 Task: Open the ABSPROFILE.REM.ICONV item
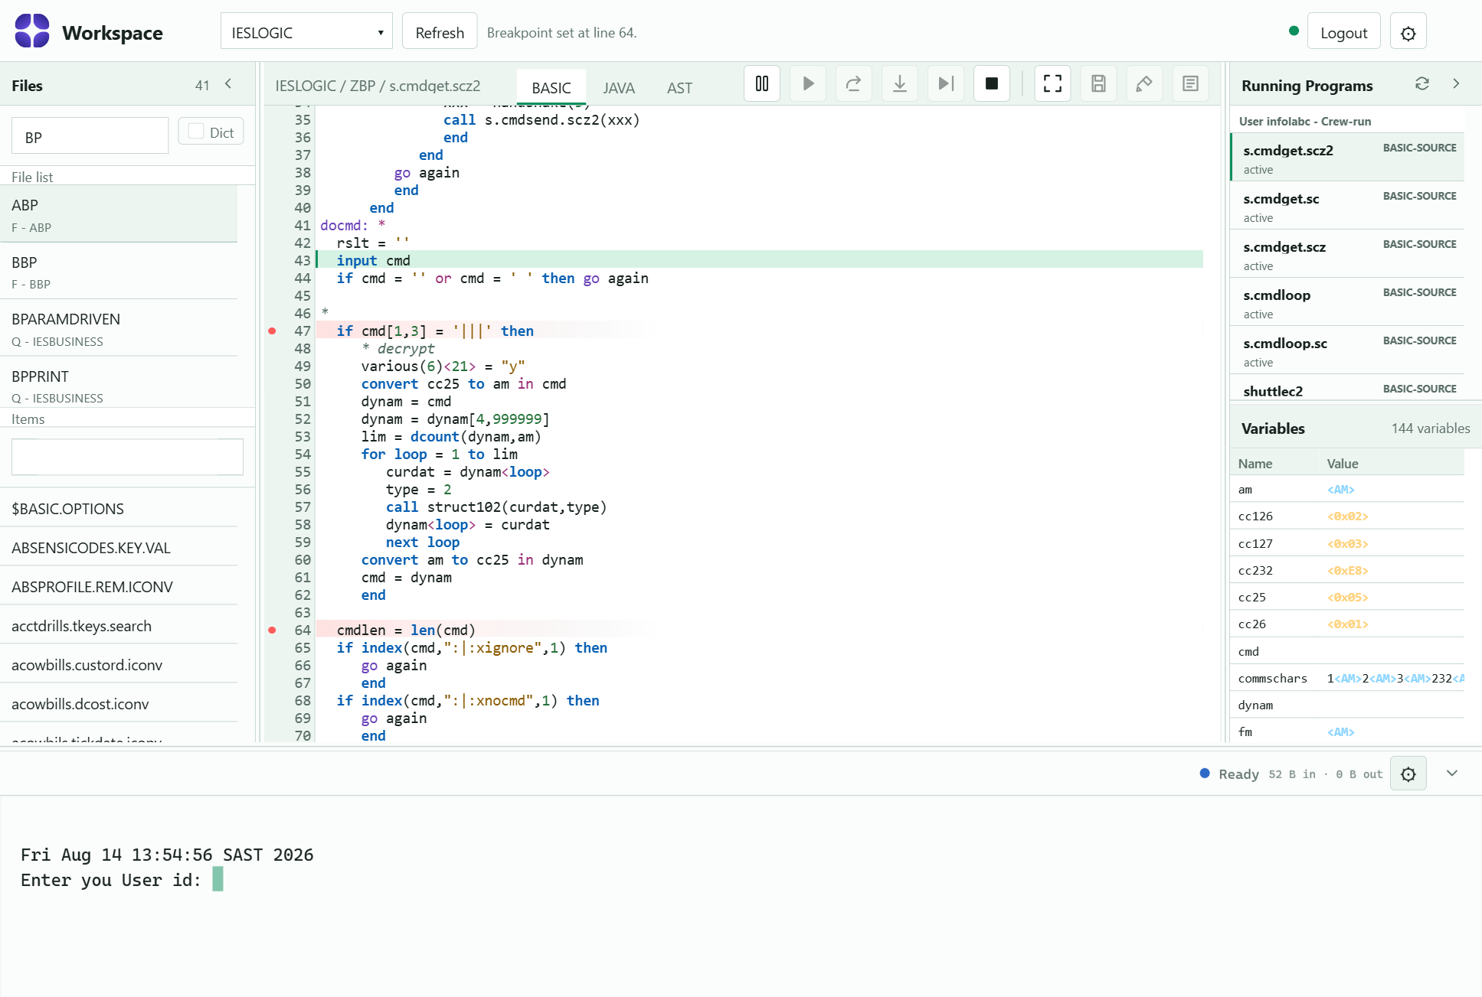[x=119, y=586]
